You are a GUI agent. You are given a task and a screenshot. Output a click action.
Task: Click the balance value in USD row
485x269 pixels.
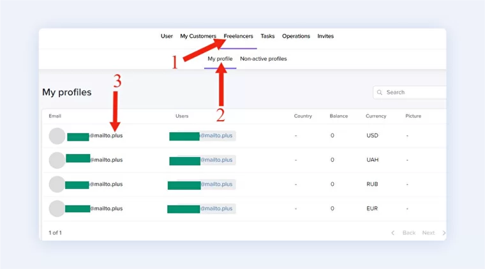(x=332, y=135)
